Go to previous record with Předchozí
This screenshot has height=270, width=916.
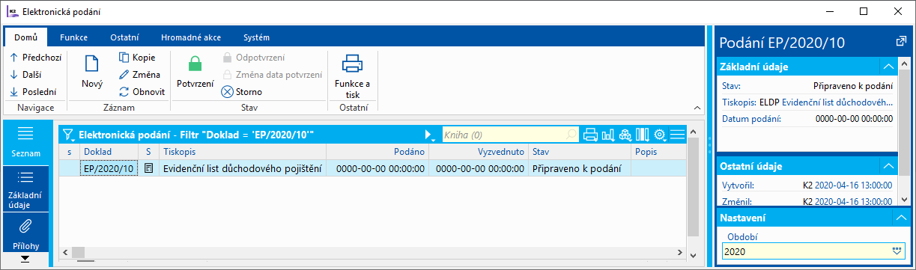coord(35,57)
